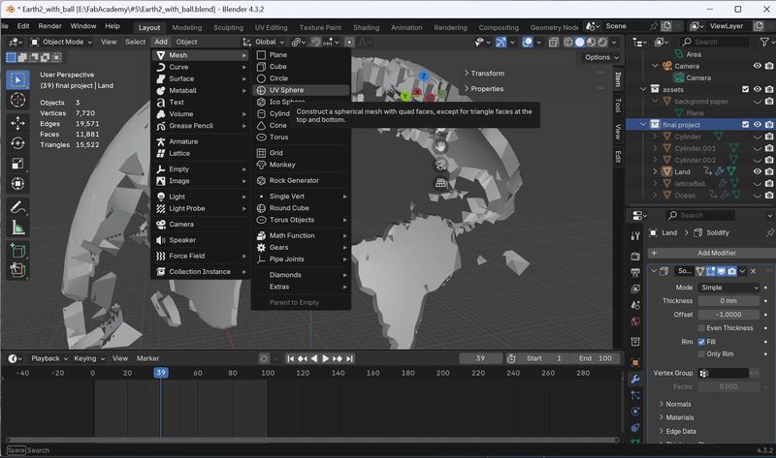Viewport: 776px width, 458px height.
Task: Switch perspective/orthographic grid gizmo icon
Action: (440, 183)
